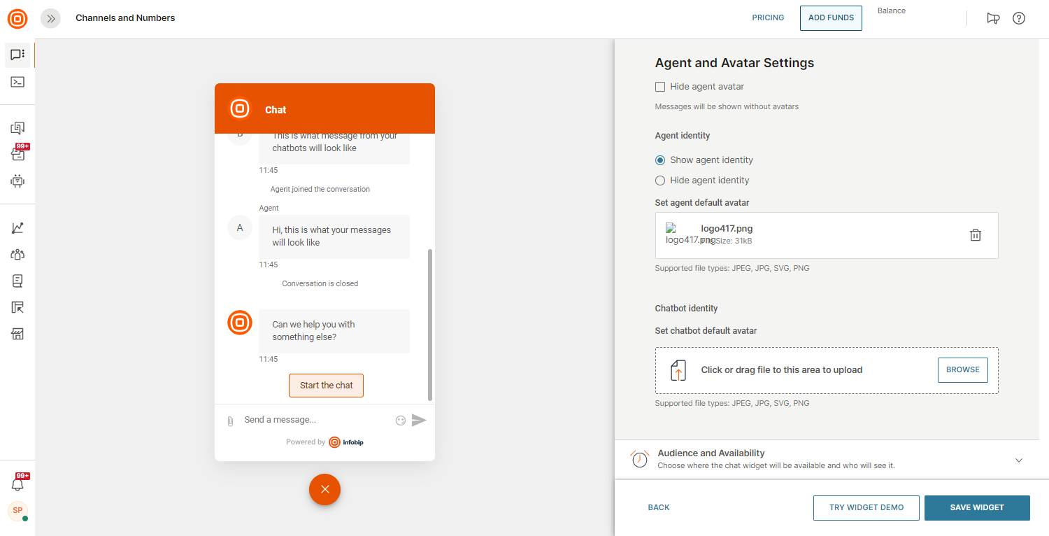The width and height of the screenshot is (1049, 536).
Task: Click the Try Widget Demo button
Action: click(x=866, y=508)
